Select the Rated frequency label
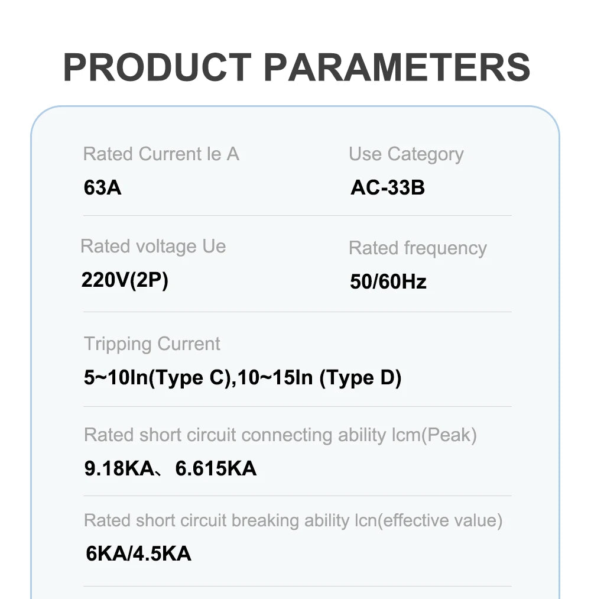 pyautogui.click(x=418, y=248)
